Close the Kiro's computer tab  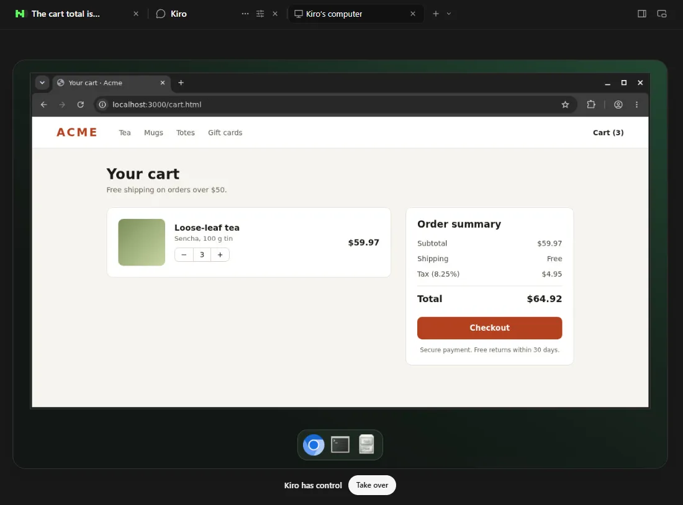(x=413, y=14)
